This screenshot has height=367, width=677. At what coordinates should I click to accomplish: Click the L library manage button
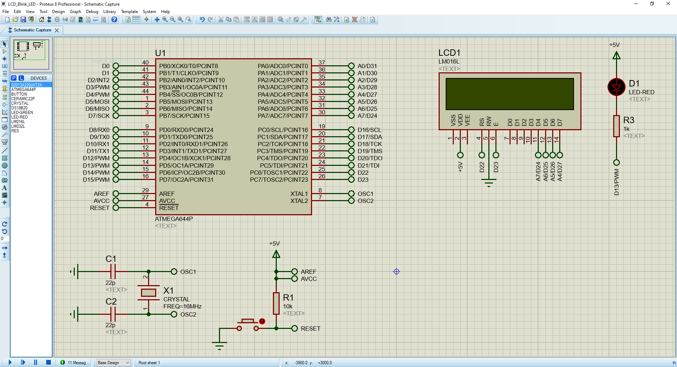click(x=21, y=78)
